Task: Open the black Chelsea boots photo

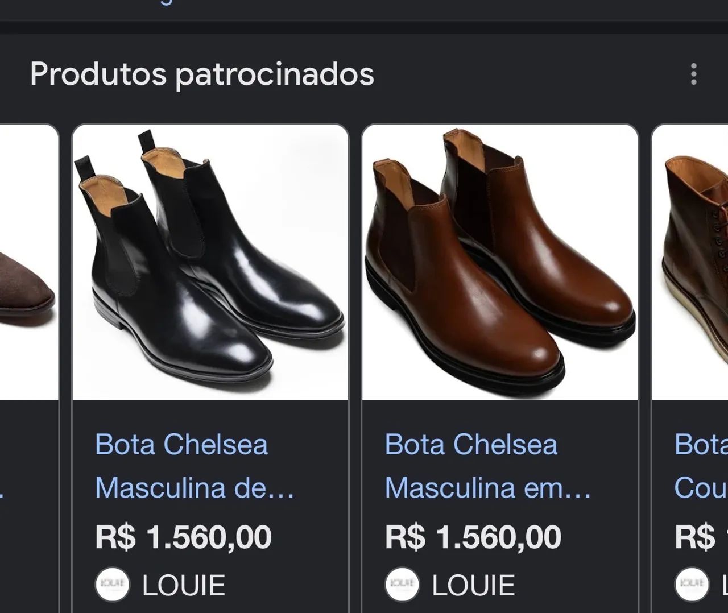Action: click(210, 262)
